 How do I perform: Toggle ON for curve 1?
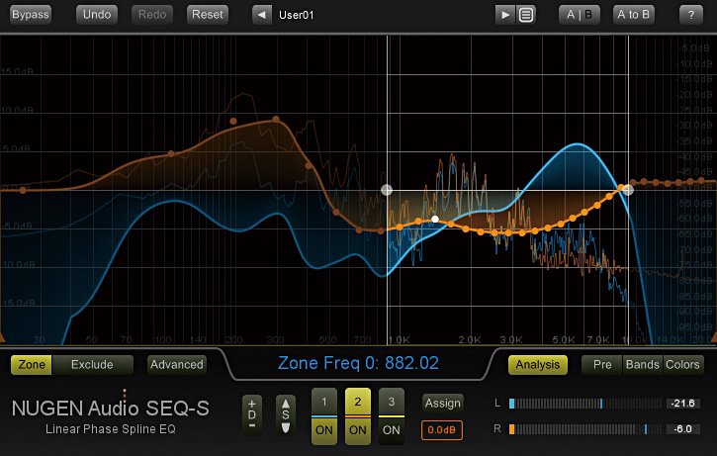pos(324,430)
